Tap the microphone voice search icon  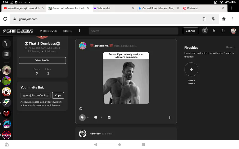213,19
